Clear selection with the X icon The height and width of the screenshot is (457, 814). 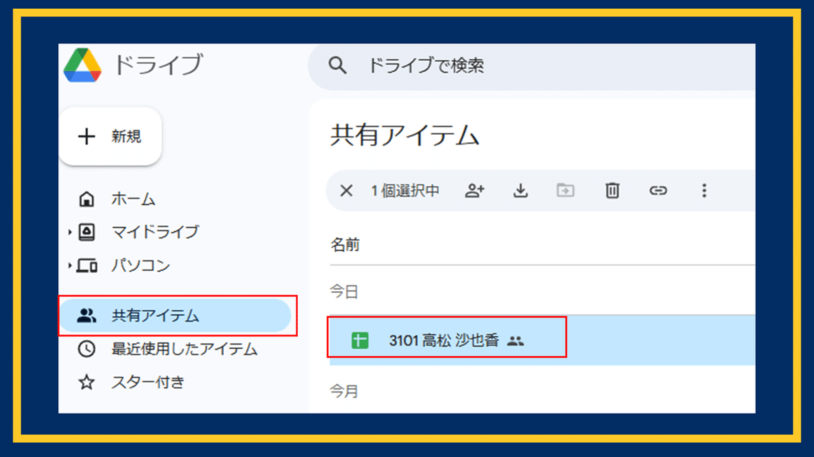point(346,191)
